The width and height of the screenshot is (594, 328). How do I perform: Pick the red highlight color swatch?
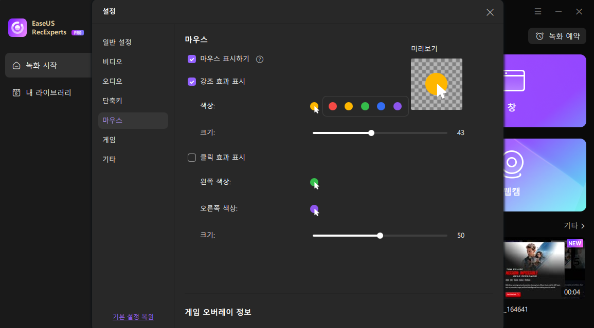point(332,106)
